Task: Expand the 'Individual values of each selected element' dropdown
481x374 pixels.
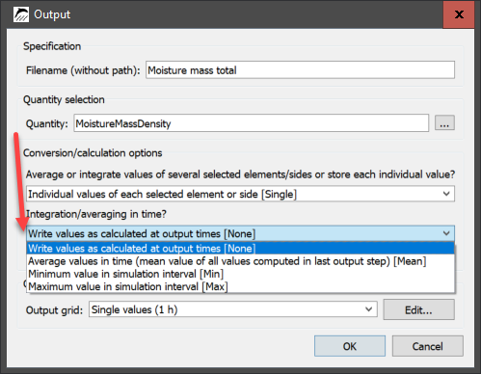Action: tap(240, 194)
